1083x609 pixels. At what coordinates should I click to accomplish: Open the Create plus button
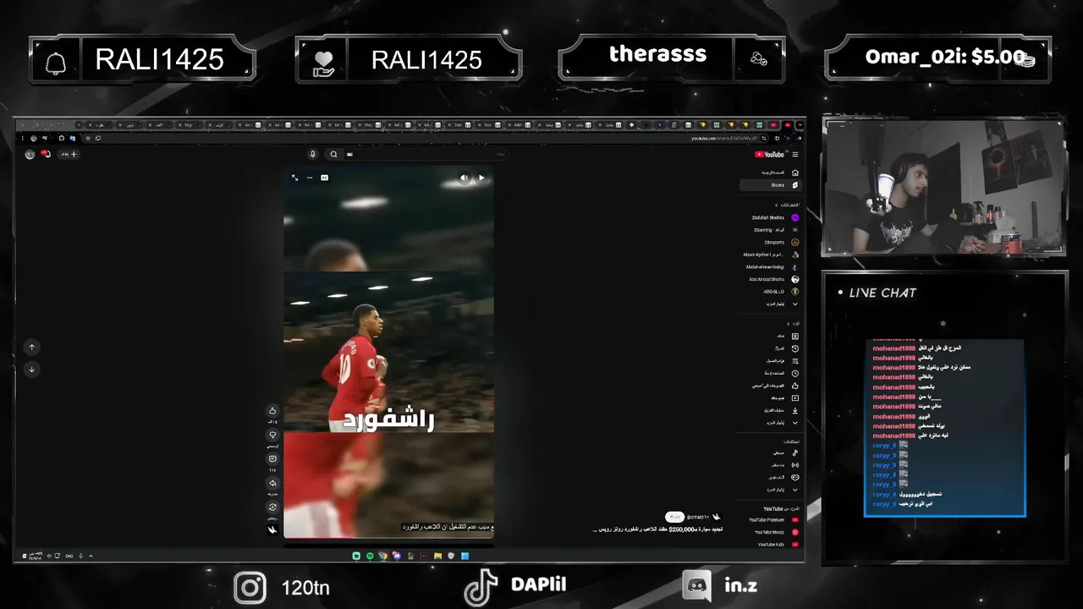pyautogui.click(x=69, y=154)
